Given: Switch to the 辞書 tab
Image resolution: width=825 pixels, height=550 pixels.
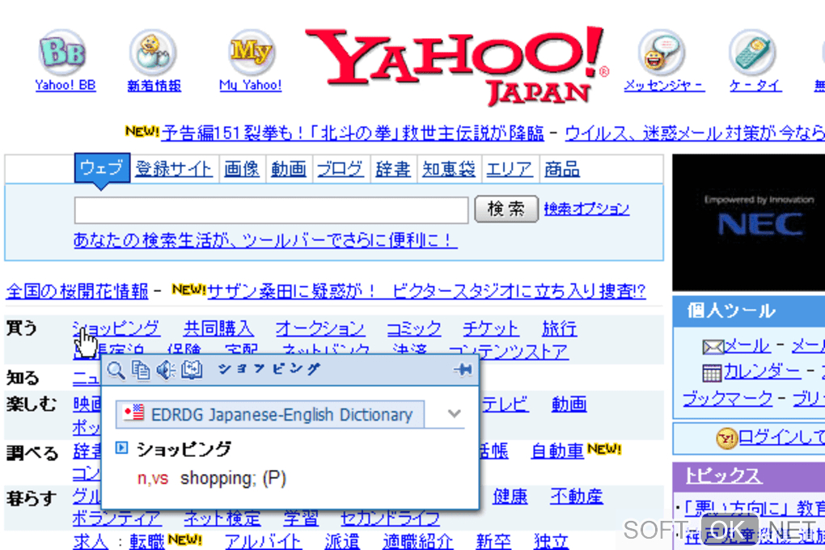Looking at the screenshot, I should (392, 169).
